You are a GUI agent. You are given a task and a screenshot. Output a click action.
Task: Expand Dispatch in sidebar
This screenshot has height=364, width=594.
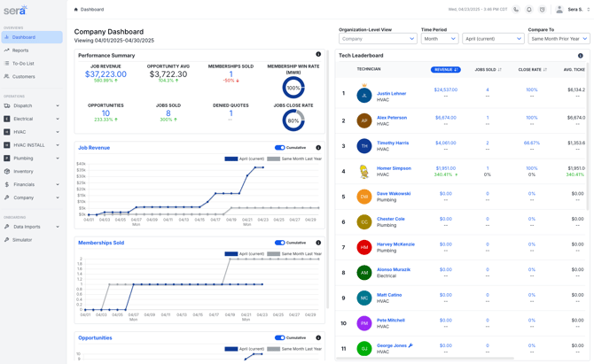pyautogui.click(x=32, y=106)
